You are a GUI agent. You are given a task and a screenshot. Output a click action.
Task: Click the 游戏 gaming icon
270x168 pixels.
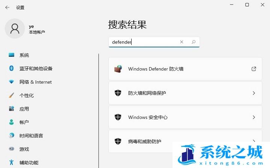tap(12, 149)
